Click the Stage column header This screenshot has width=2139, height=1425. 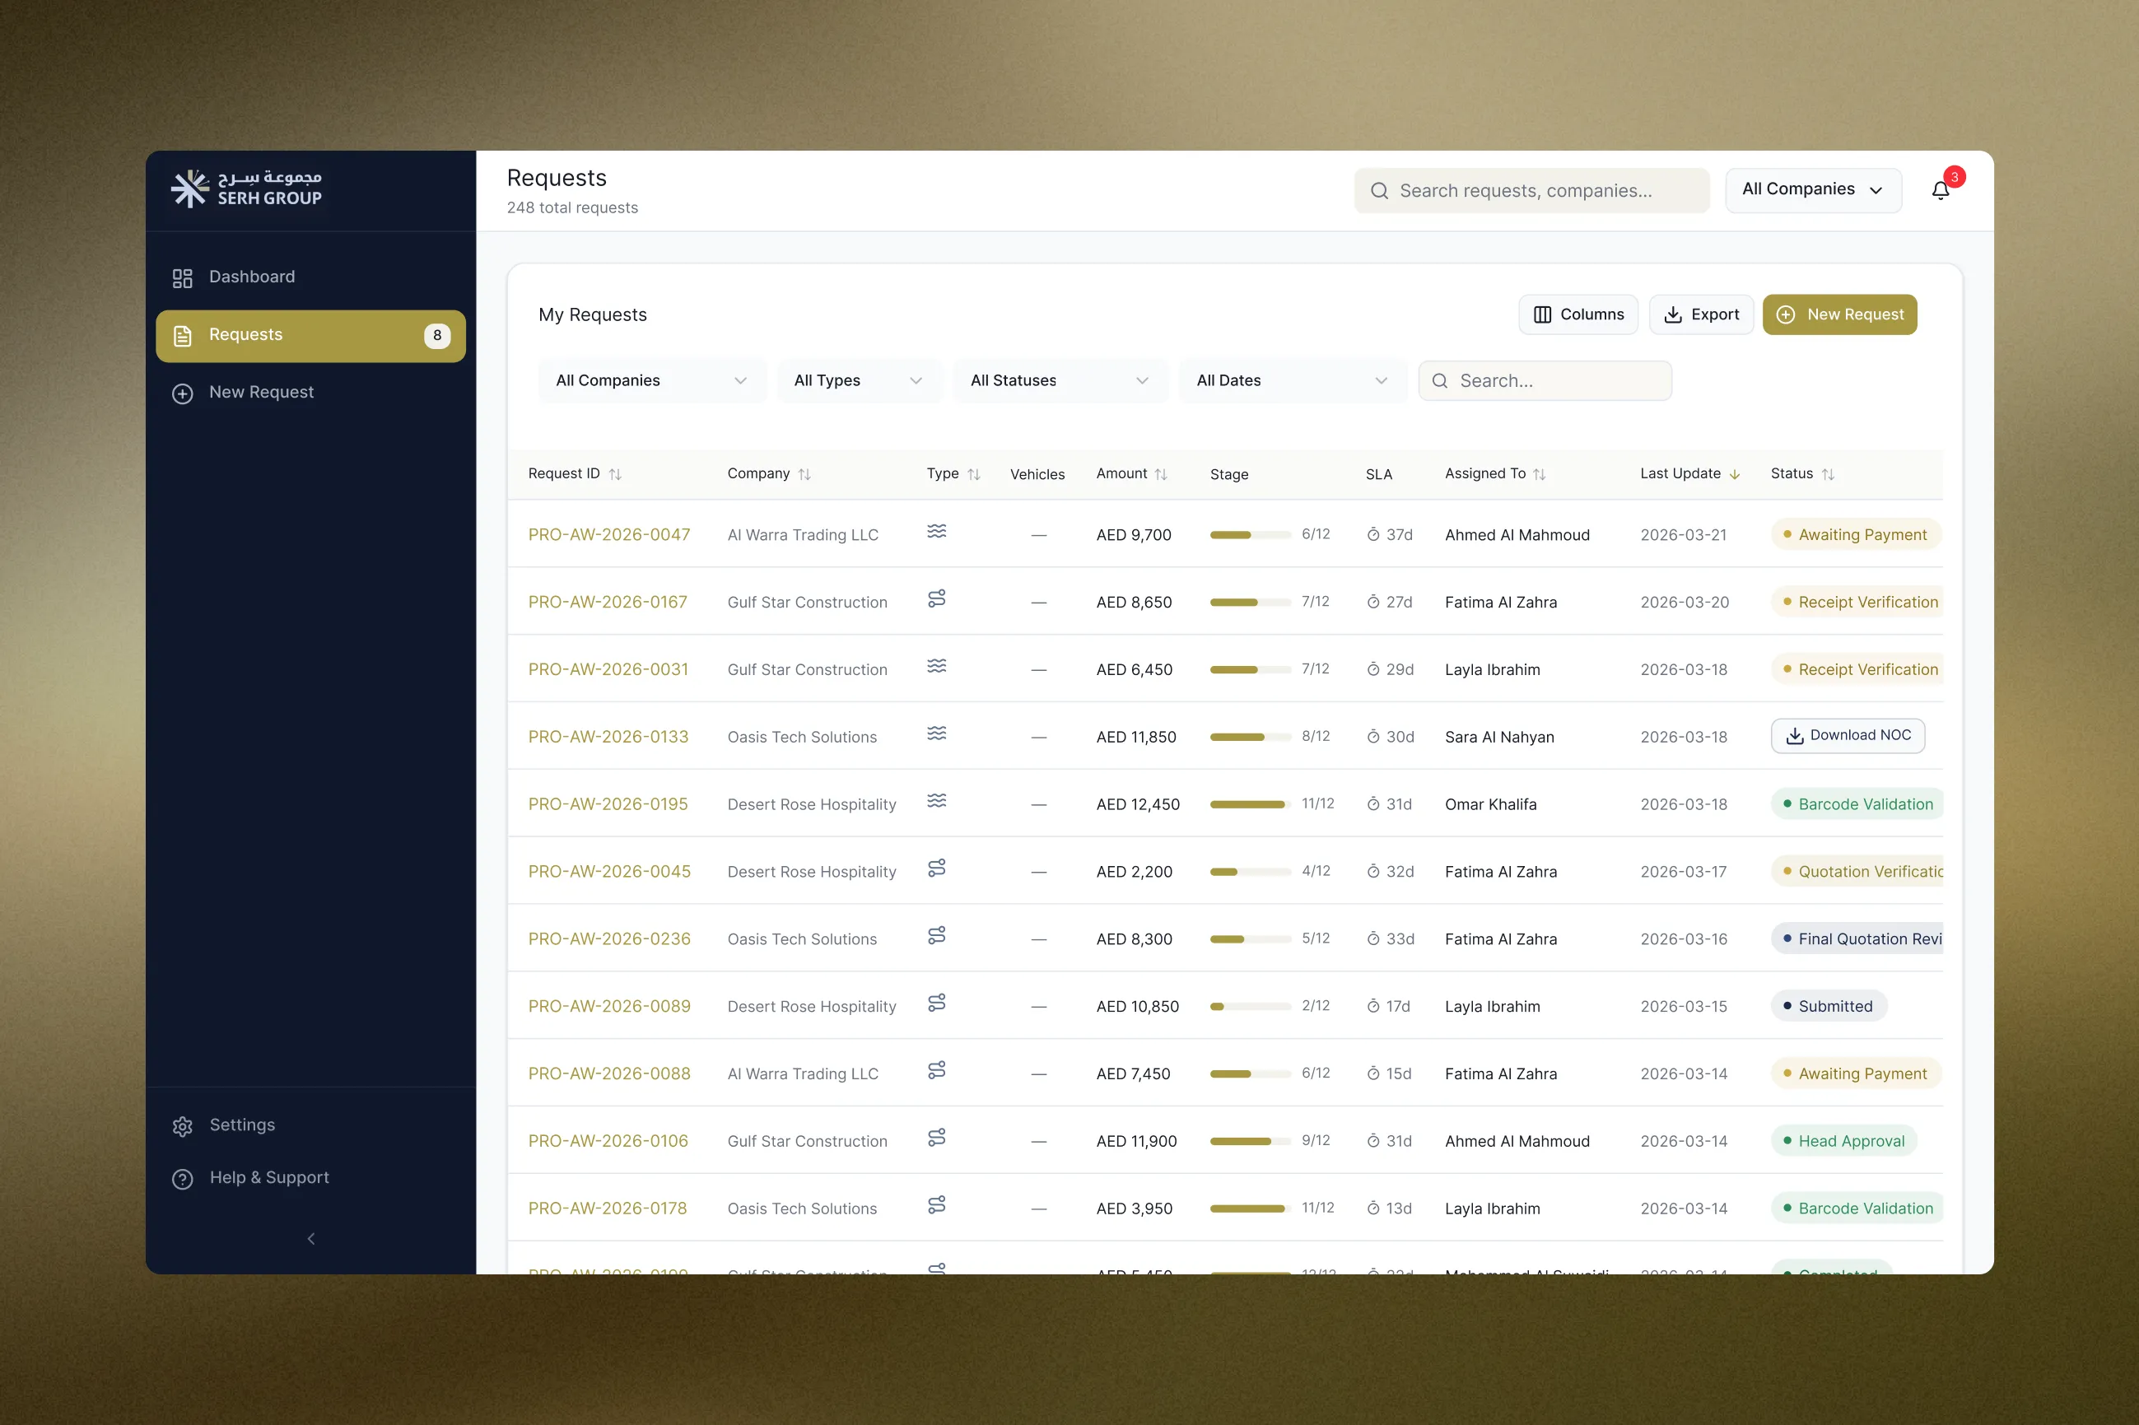click(x=1228, y=474)
